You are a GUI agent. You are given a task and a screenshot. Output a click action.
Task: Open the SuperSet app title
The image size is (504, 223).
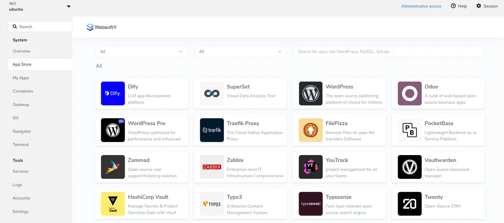tap(238, 87)
